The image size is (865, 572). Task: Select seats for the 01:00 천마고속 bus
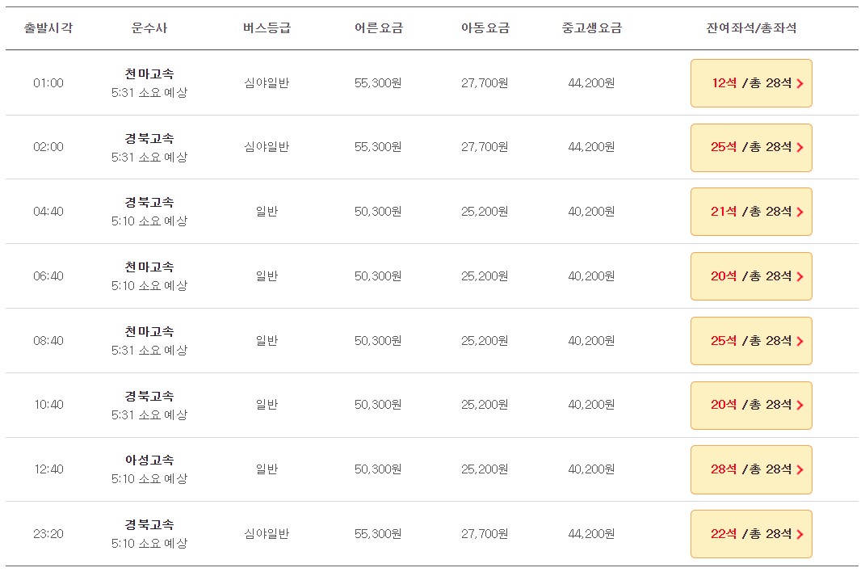pos(751,83)
